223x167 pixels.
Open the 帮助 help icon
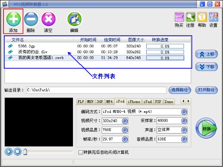point(202,17)
